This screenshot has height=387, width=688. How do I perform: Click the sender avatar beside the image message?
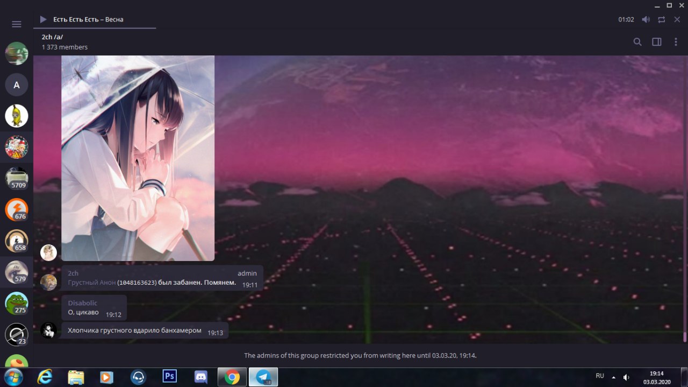[48, 252]
